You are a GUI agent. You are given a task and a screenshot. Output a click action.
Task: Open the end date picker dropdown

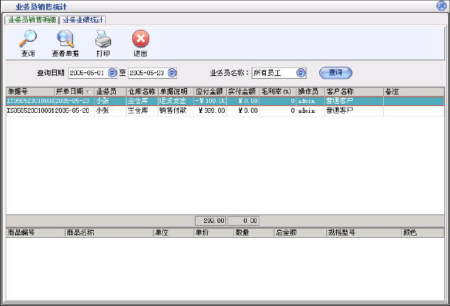coord(171,72)
